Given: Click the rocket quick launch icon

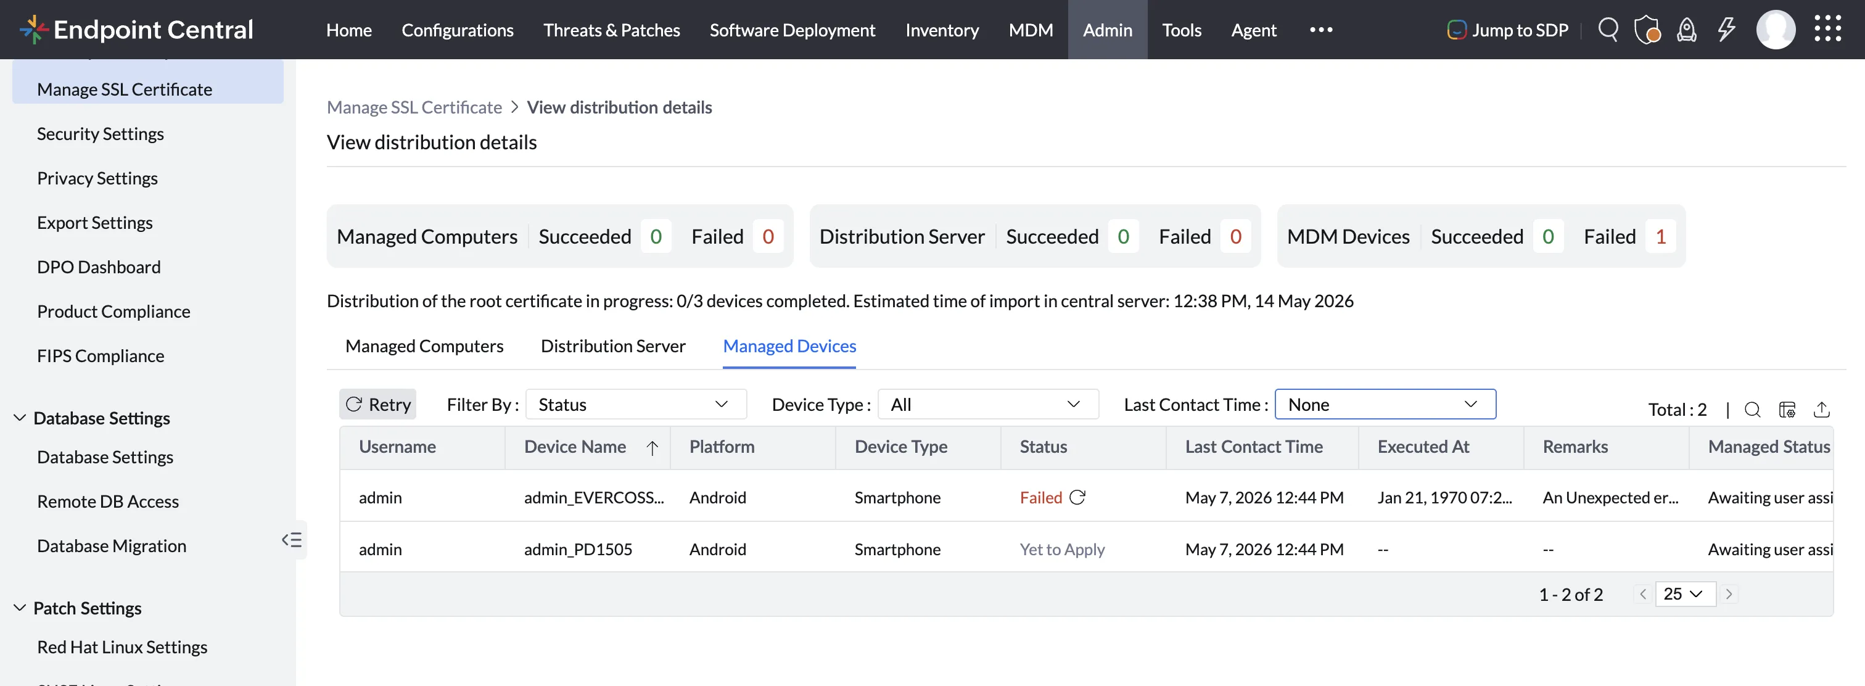Looking at the screenshot, I should tap(1687, 30).
